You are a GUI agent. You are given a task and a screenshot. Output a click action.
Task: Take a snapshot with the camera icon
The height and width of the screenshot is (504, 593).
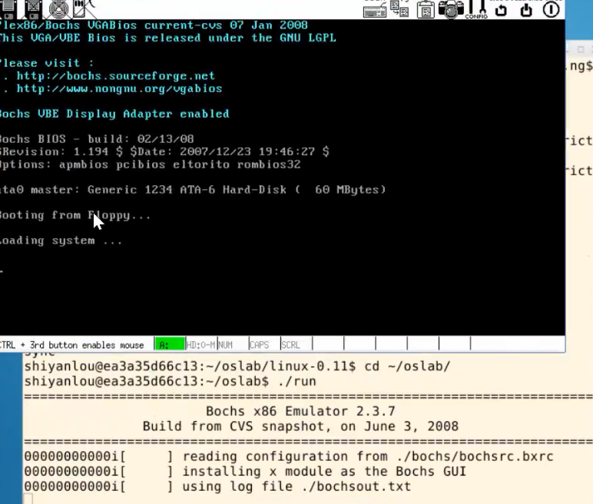coord(451,9)
